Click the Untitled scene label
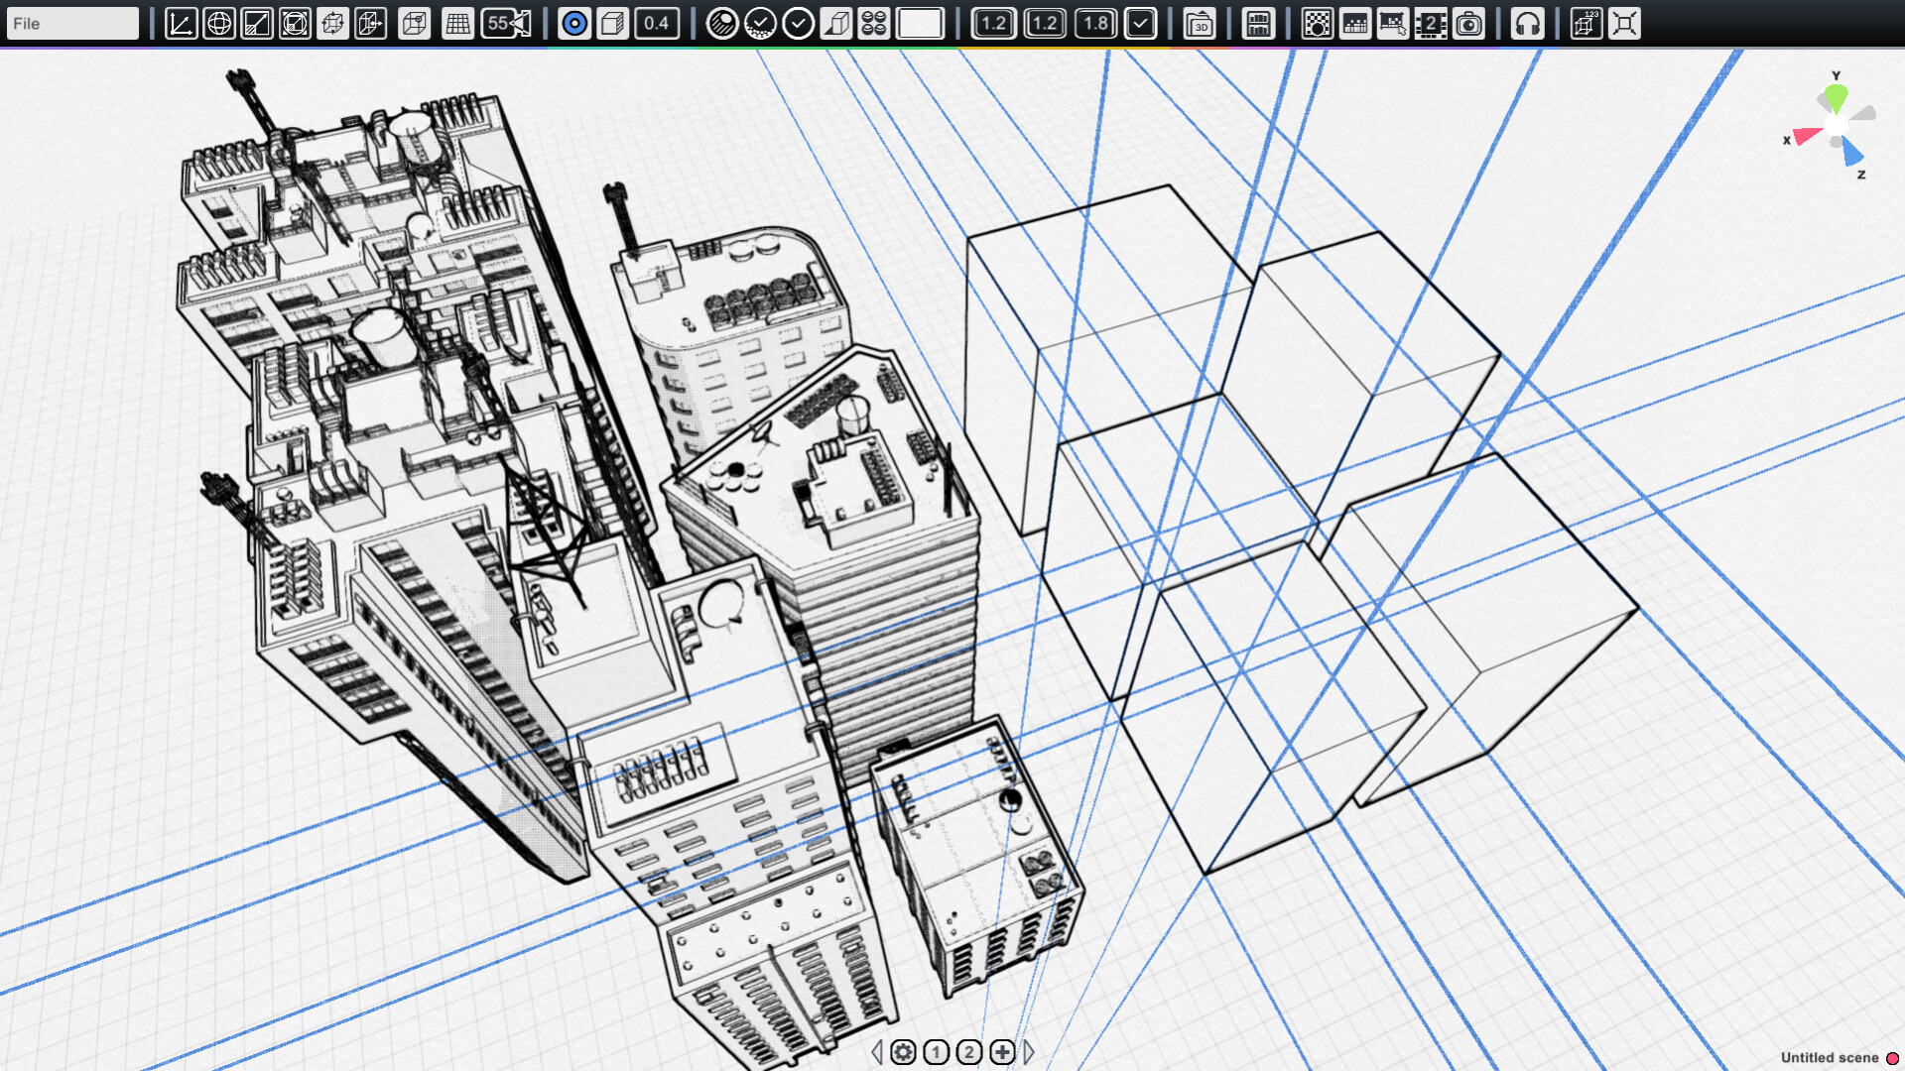 point(1833,1058)
